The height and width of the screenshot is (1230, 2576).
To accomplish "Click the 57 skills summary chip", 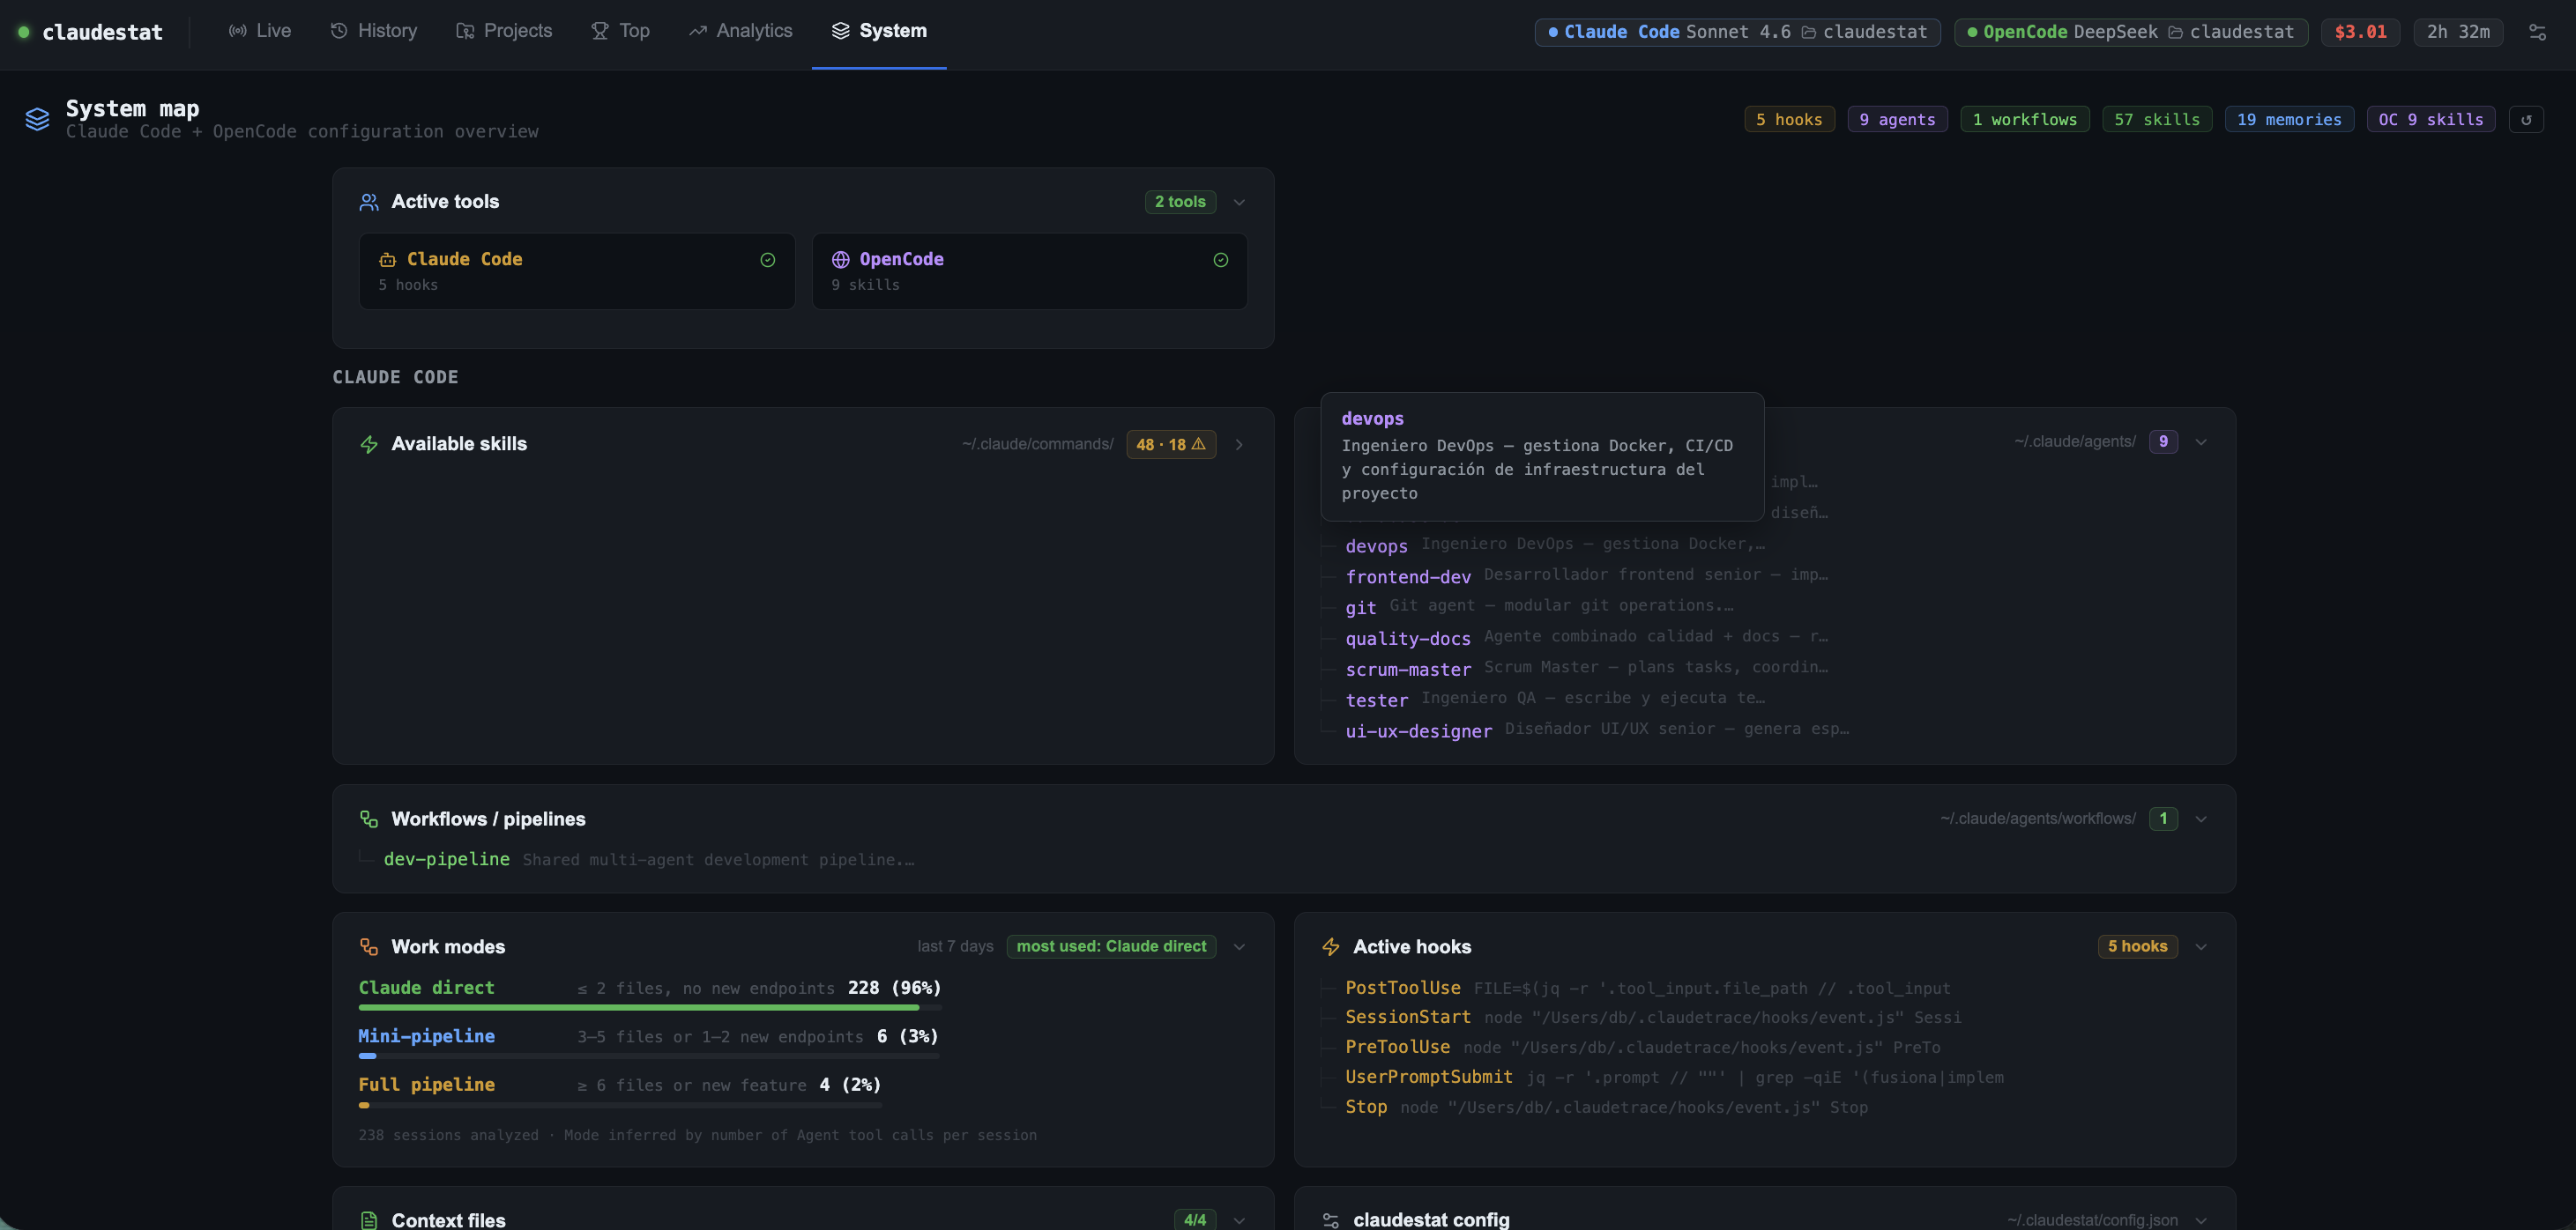I will pos(2157,119).
